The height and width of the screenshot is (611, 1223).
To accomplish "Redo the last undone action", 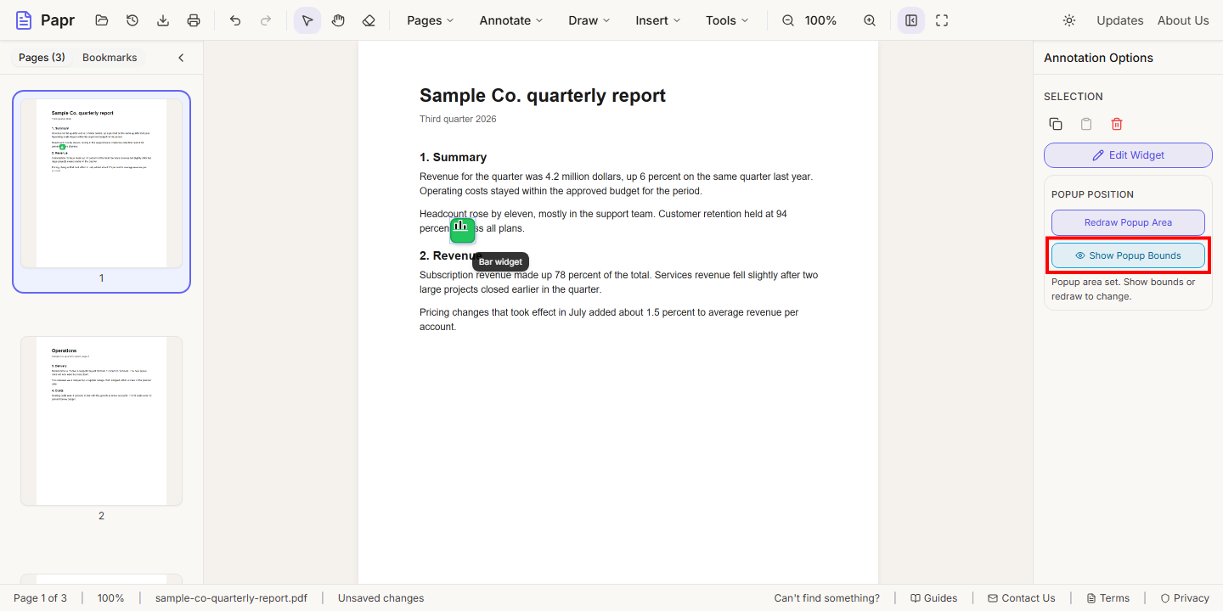I will pos(266,20).
